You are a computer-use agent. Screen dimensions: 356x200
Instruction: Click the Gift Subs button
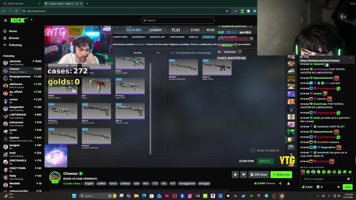pos(258,174)
